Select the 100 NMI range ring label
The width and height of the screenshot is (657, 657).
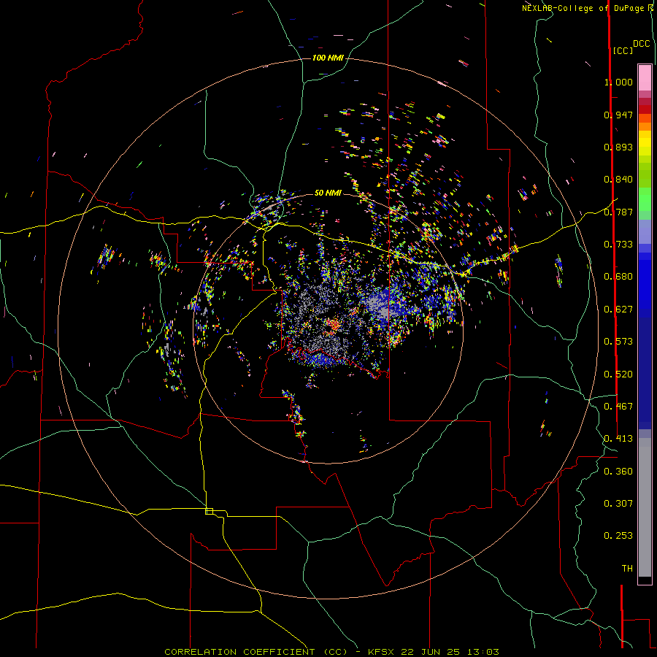pyautogui.click(x=328, y=58)
